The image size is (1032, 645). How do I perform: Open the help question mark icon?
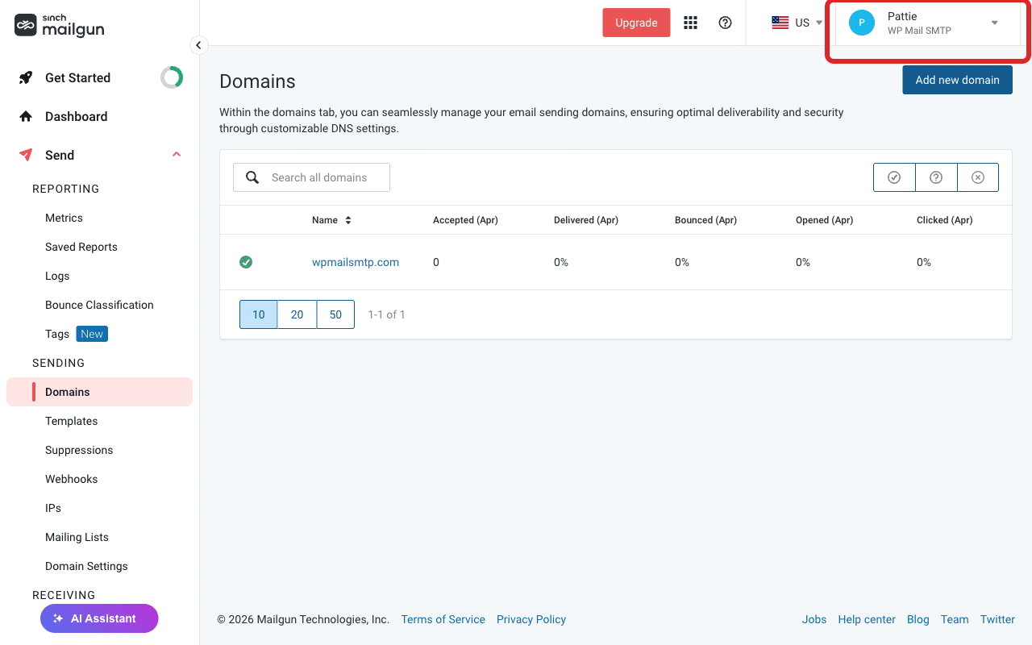[x=725, y=23]
